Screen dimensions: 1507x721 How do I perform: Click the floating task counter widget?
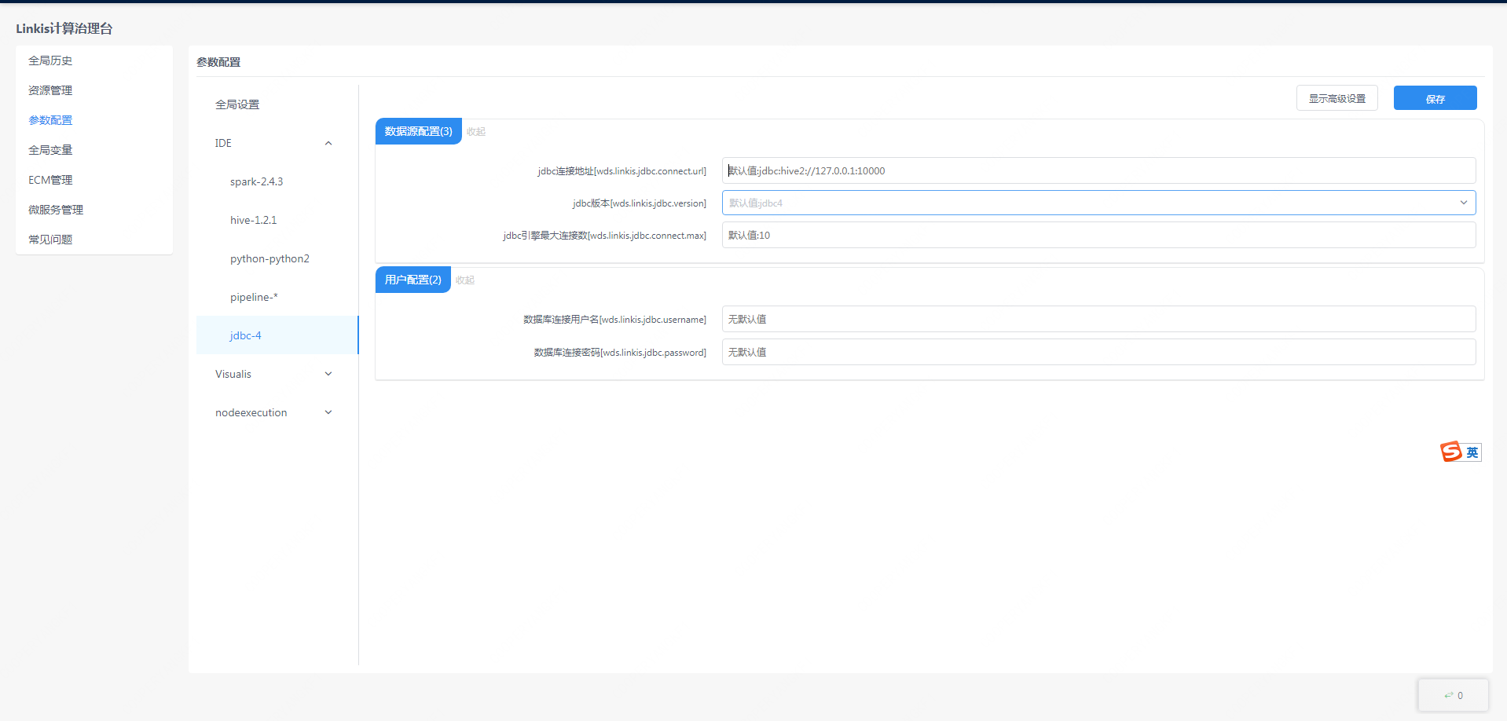pyautogui.click(x=1453, y=695)
